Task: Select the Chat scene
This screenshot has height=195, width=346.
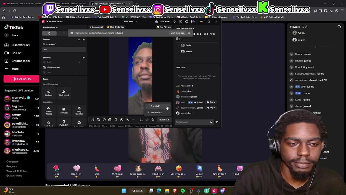Action: (x=64, y=50)
